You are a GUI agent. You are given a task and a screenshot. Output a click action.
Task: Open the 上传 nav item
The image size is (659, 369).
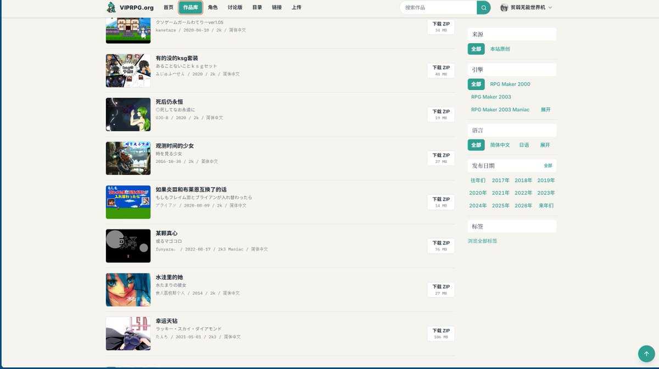point(297,8)
